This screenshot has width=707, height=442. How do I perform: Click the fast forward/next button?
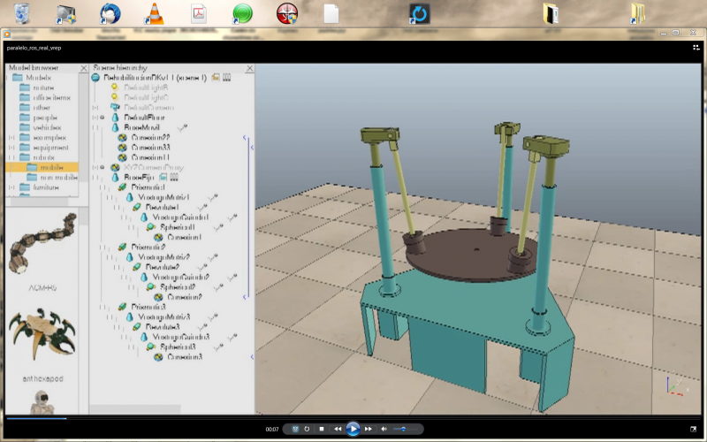(369, 429)
